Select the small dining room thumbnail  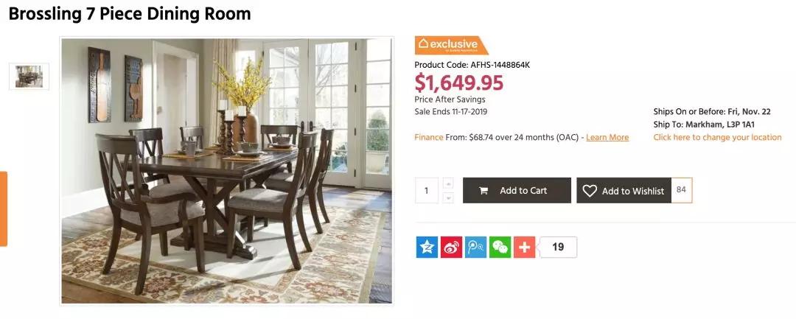click(x=29, y=77)
